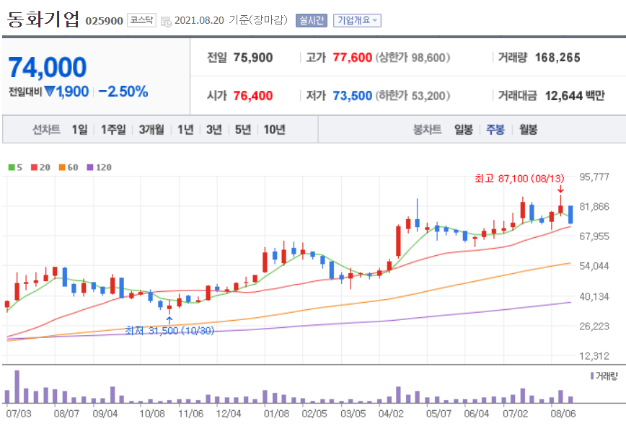Viewport: 626px width, 426px height.
Task: Click the 06/04 date axis label
Action: click(x=476, y=414)
